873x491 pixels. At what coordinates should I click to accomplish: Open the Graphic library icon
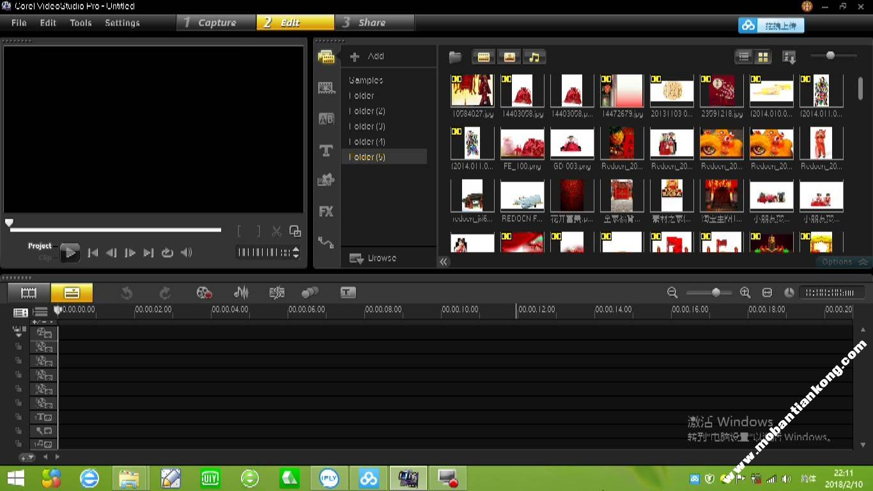(327, 181)
